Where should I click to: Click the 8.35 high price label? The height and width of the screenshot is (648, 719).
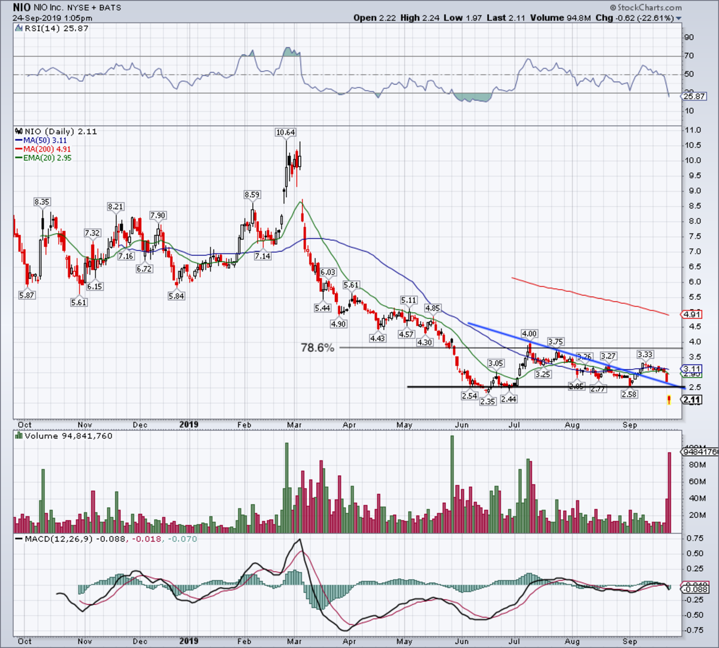[41, 202]
